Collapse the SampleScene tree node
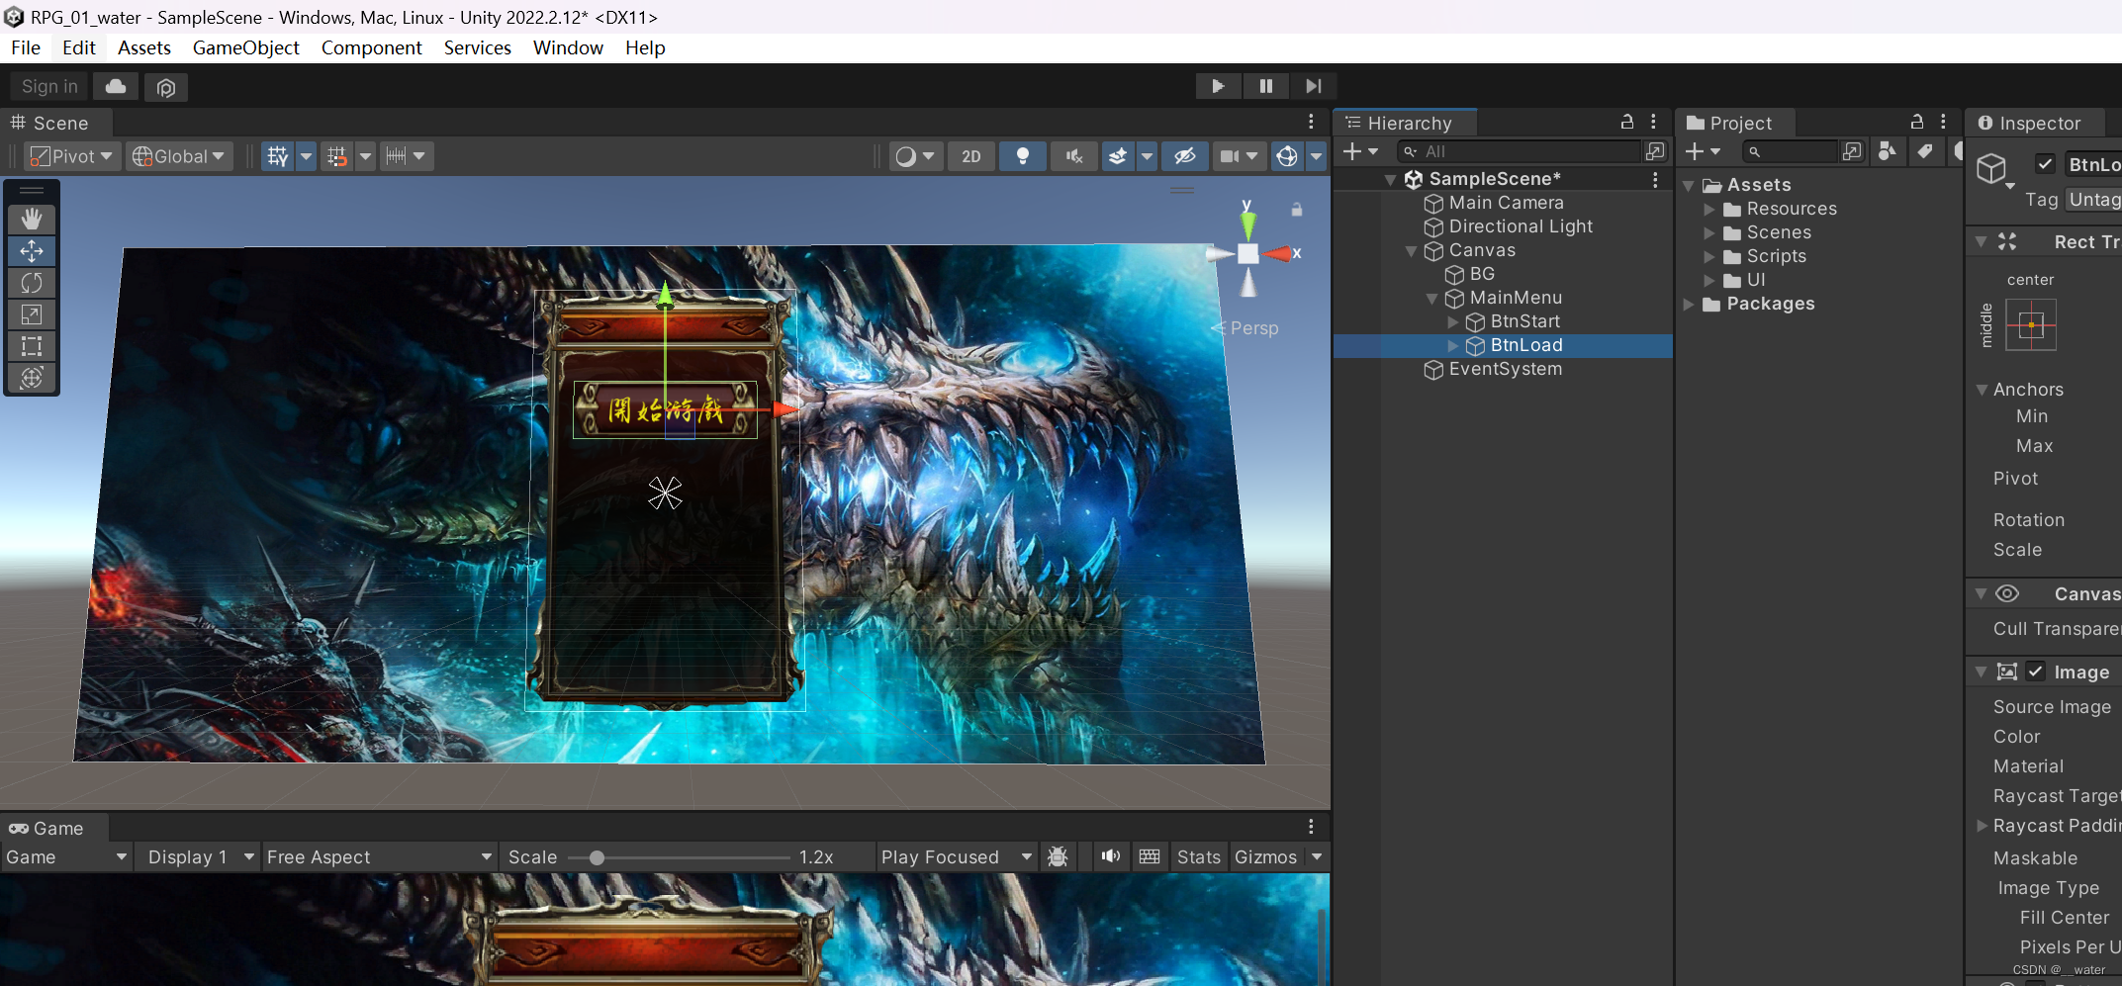The height and width of the screenshot is (986, 2122). pos(1390,180)
